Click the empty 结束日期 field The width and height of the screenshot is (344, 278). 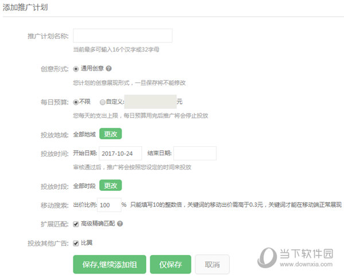click(x=195, y=154)
